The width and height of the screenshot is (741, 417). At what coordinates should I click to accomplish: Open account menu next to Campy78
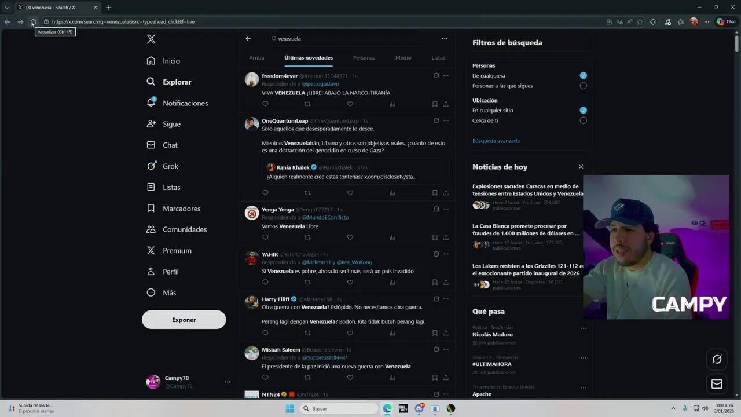click(228, 382)
